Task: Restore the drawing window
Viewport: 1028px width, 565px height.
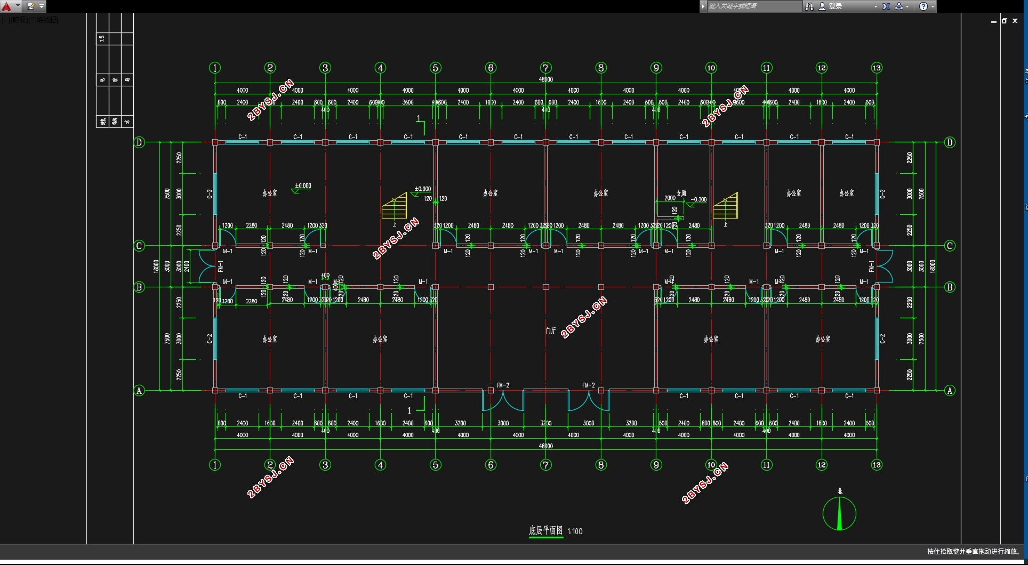Action: pyautogui.click(x=1004, y=21)
